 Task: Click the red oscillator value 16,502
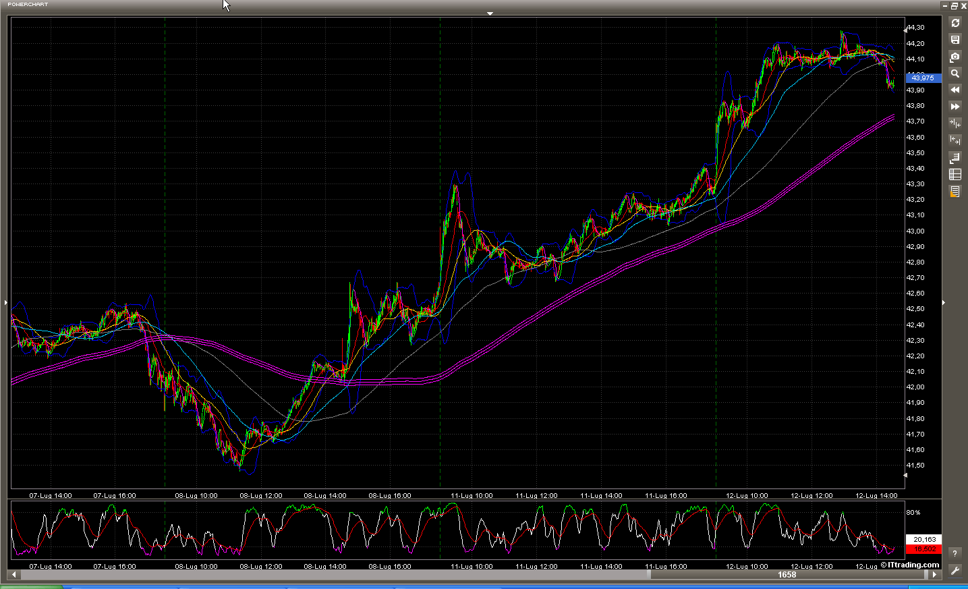coord(923,549)
